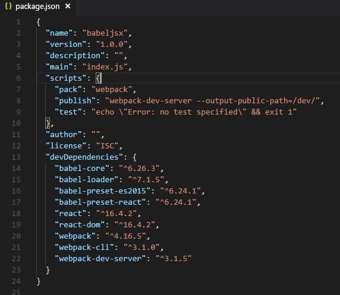
Task: Click the "scripts" key
Action: point(66,78)
